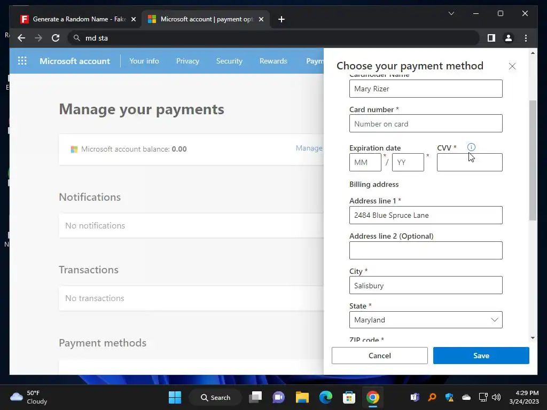Open Microsoft Store from the taskbar
This screenshot has width=547, height=410.
click(349, 397)
